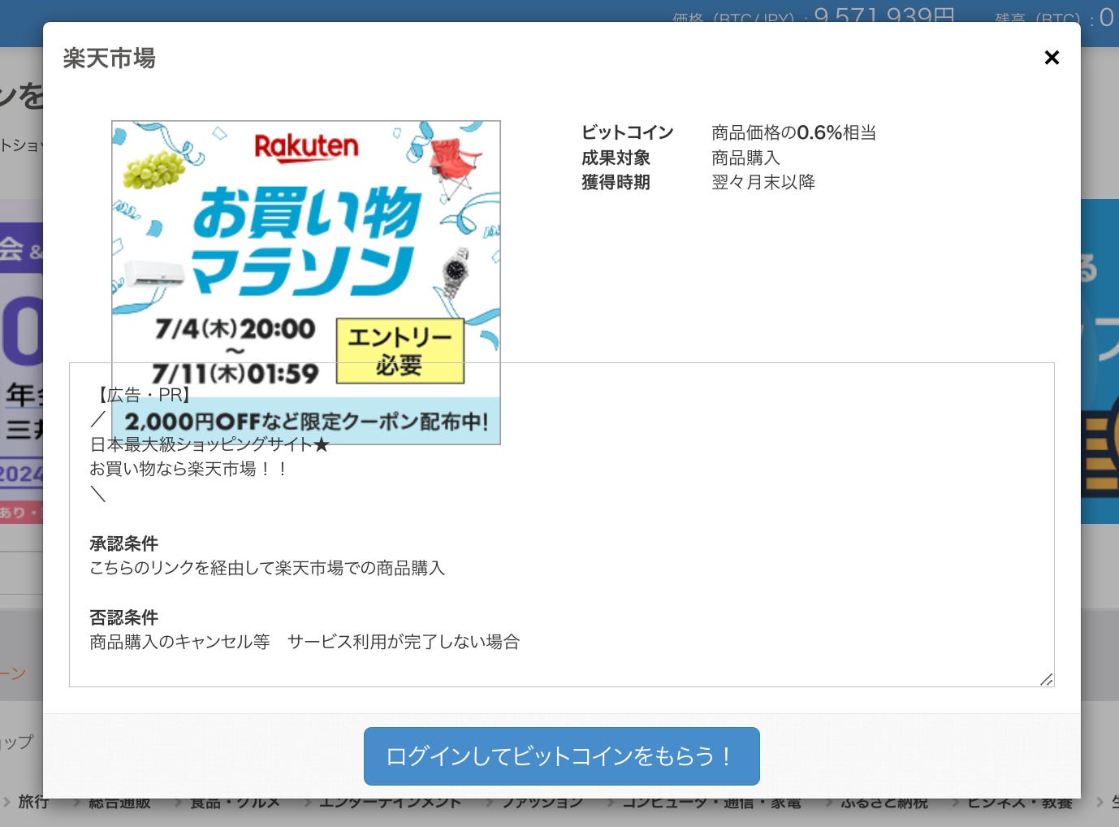This screenshot has width=1119, height=827.
Task: Select the 翌々月末以降 value
Action: coord(763,182)
